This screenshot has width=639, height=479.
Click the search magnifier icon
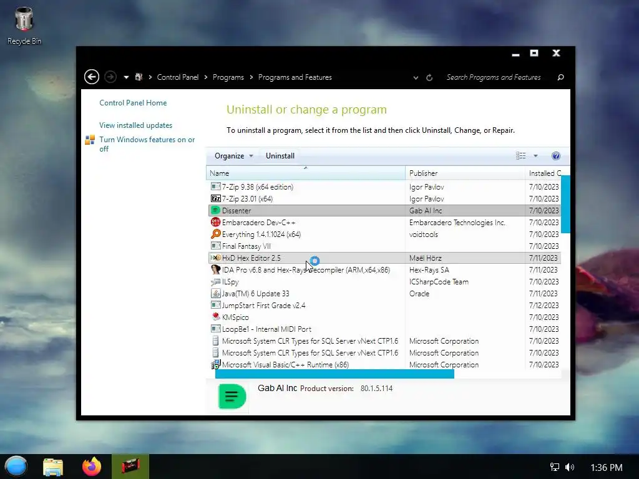[x=561, y=77]
